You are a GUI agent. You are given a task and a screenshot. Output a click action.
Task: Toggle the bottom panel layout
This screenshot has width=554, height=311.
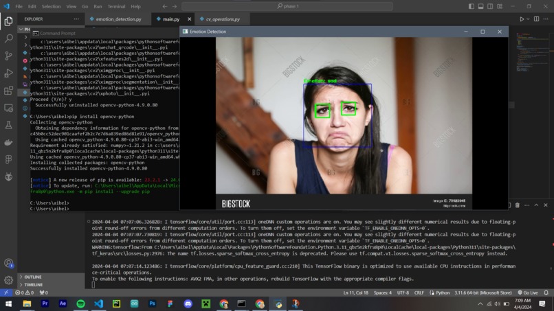[x=481, y=6]
